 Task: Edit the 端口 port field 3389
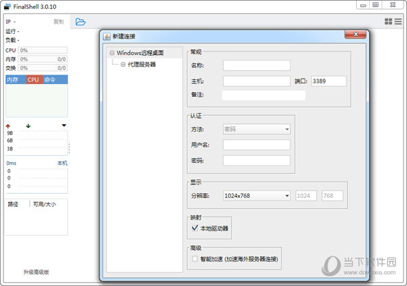point(328,81)
